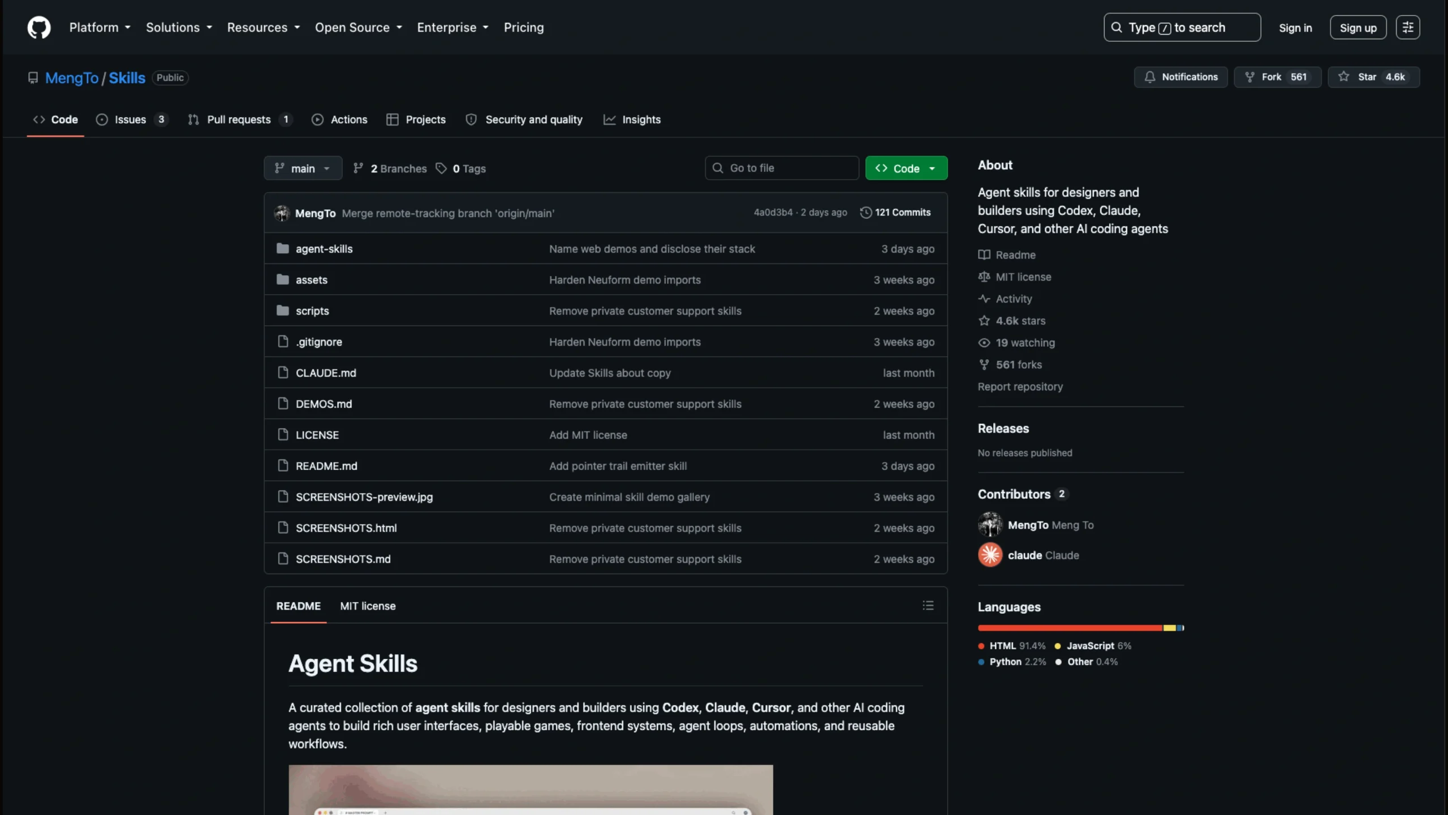This screenshot has height=815, width=1448.
Task: Focus the Go to file search field
Action: click(782, 168)
